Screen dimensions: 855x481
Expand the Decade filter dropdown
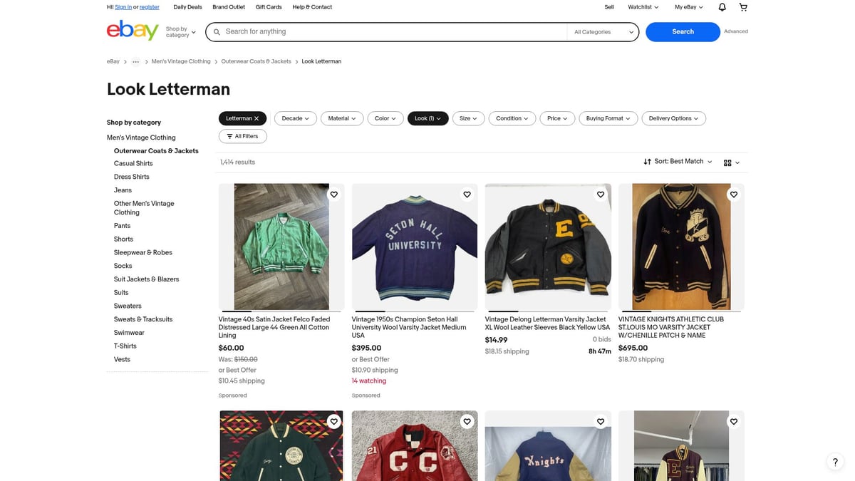[295, 118]
